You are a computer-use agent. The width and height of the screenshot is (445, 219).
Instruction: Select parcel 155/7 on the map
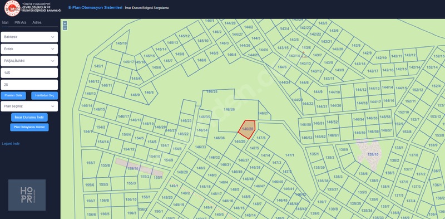(x=91, y=163)
